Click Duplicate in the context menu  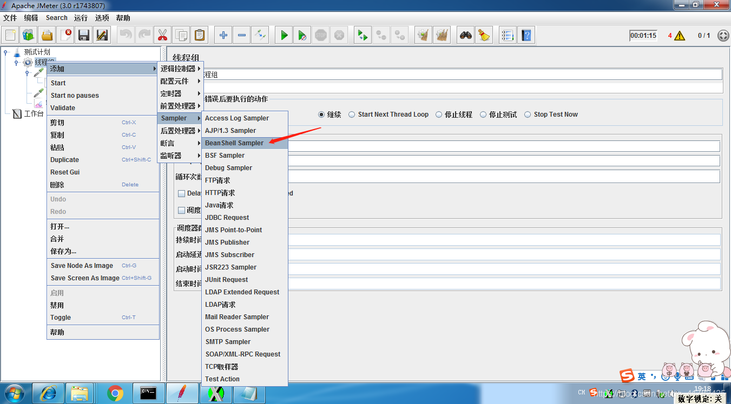pyautogui.click(x=103, y=160)
